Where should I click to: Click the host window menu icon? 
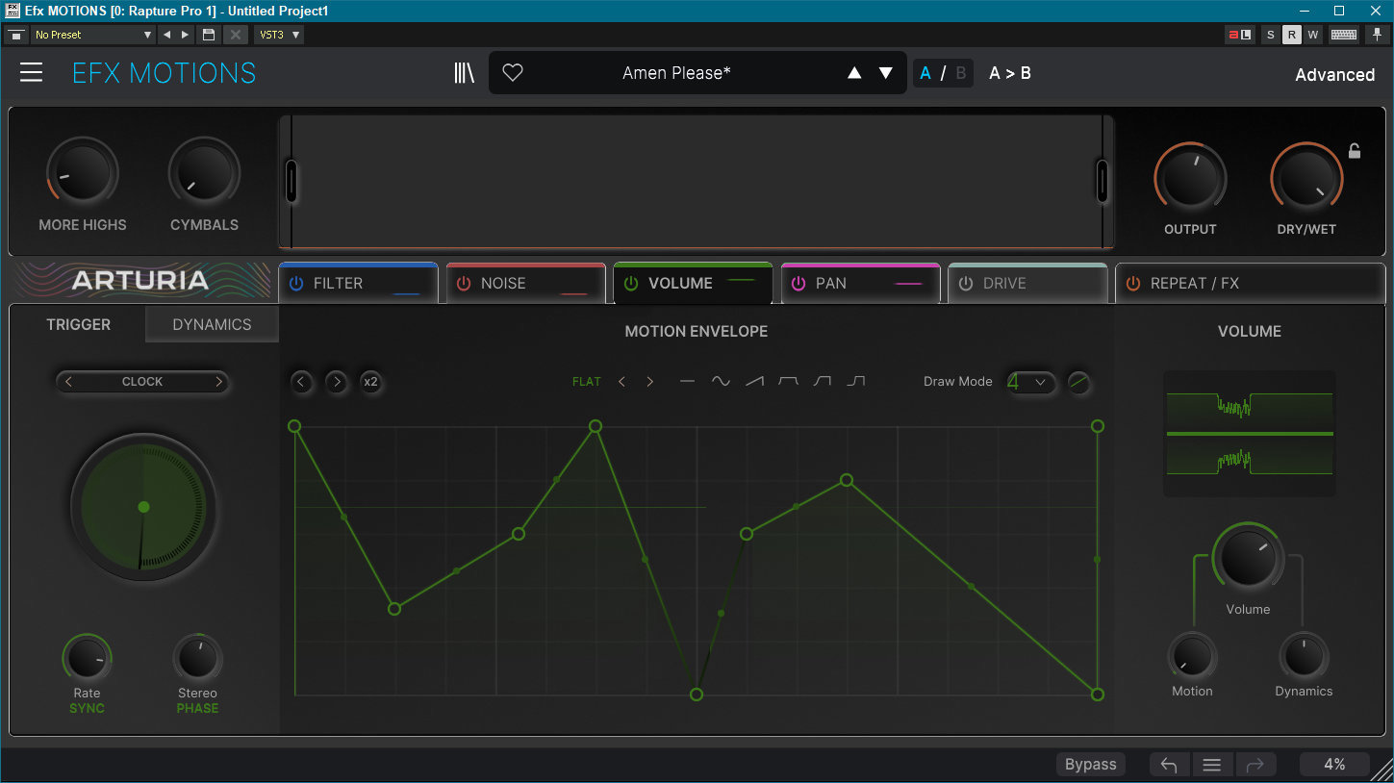16,35
